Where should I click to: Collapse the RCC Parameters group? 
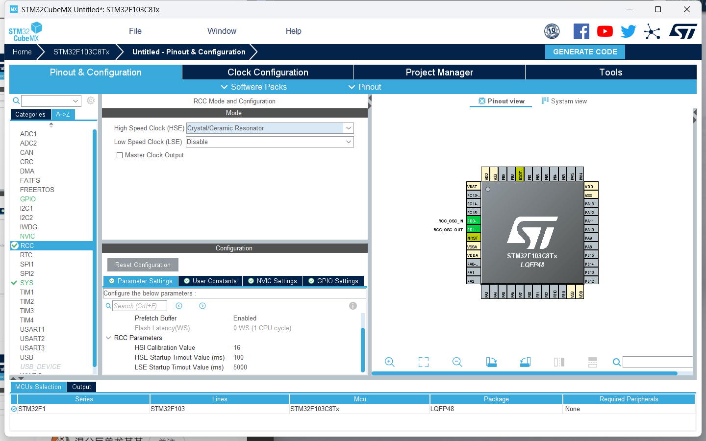(108, 338)
